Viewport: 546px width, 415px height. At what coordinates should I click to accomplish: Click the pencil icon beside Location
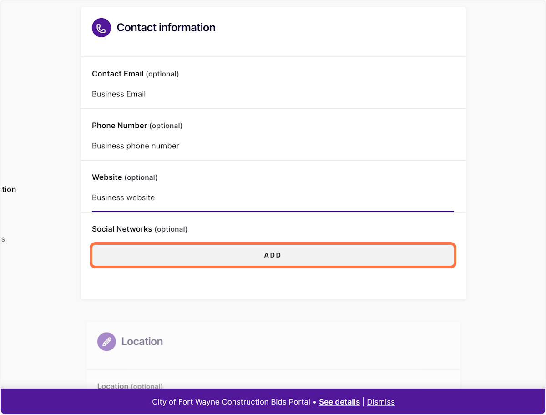[106, 341]
